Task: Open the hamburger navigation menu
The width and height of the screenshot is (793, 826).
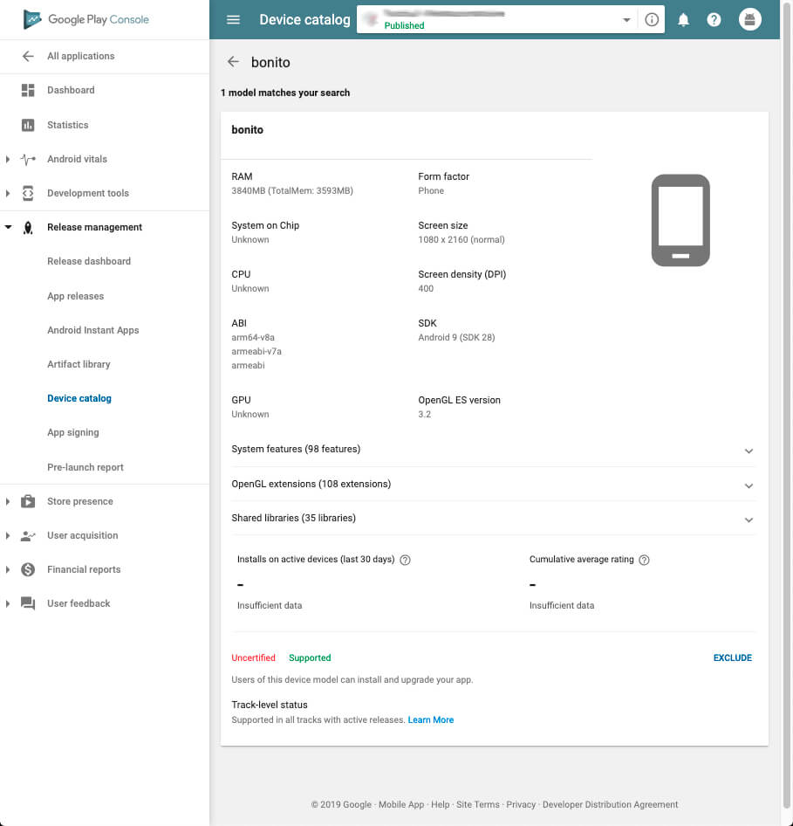Action: 233,18
